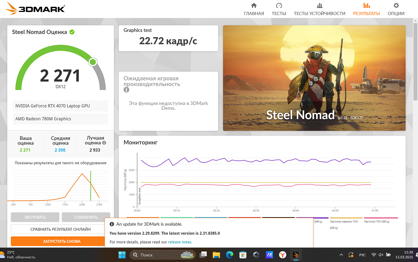Open the weather widget 25°C

[18, 255]
